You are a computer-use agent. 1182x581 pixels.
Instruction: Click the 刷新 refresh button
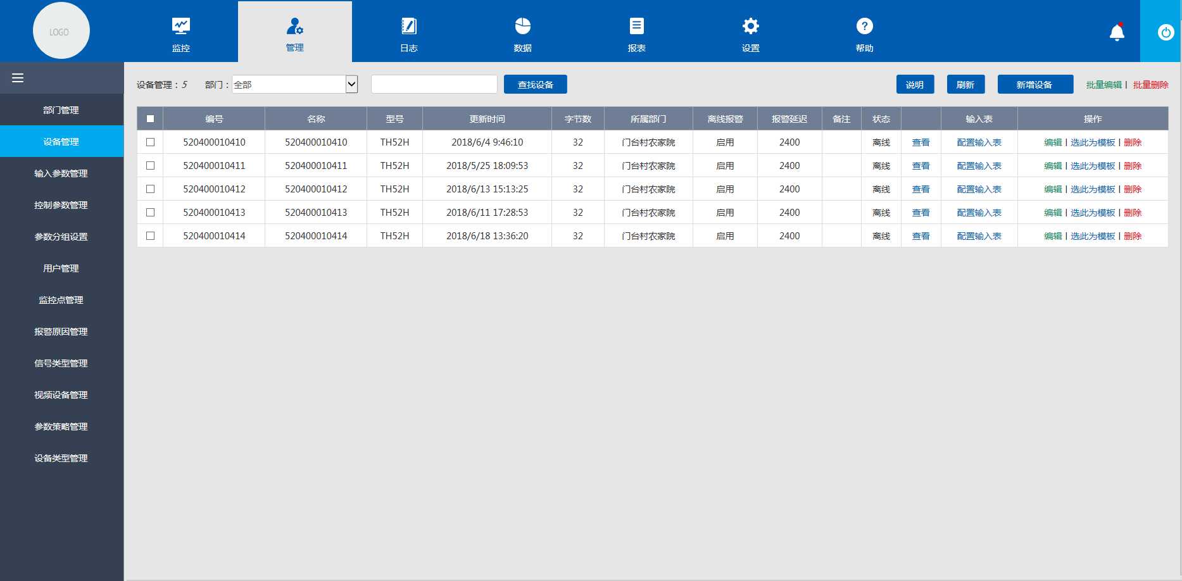pyautogui.click(x=965, y=84)
